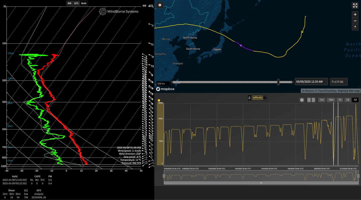361x200 pixels.
Task: Click the left handle of chart range selector
Action: 164,176
